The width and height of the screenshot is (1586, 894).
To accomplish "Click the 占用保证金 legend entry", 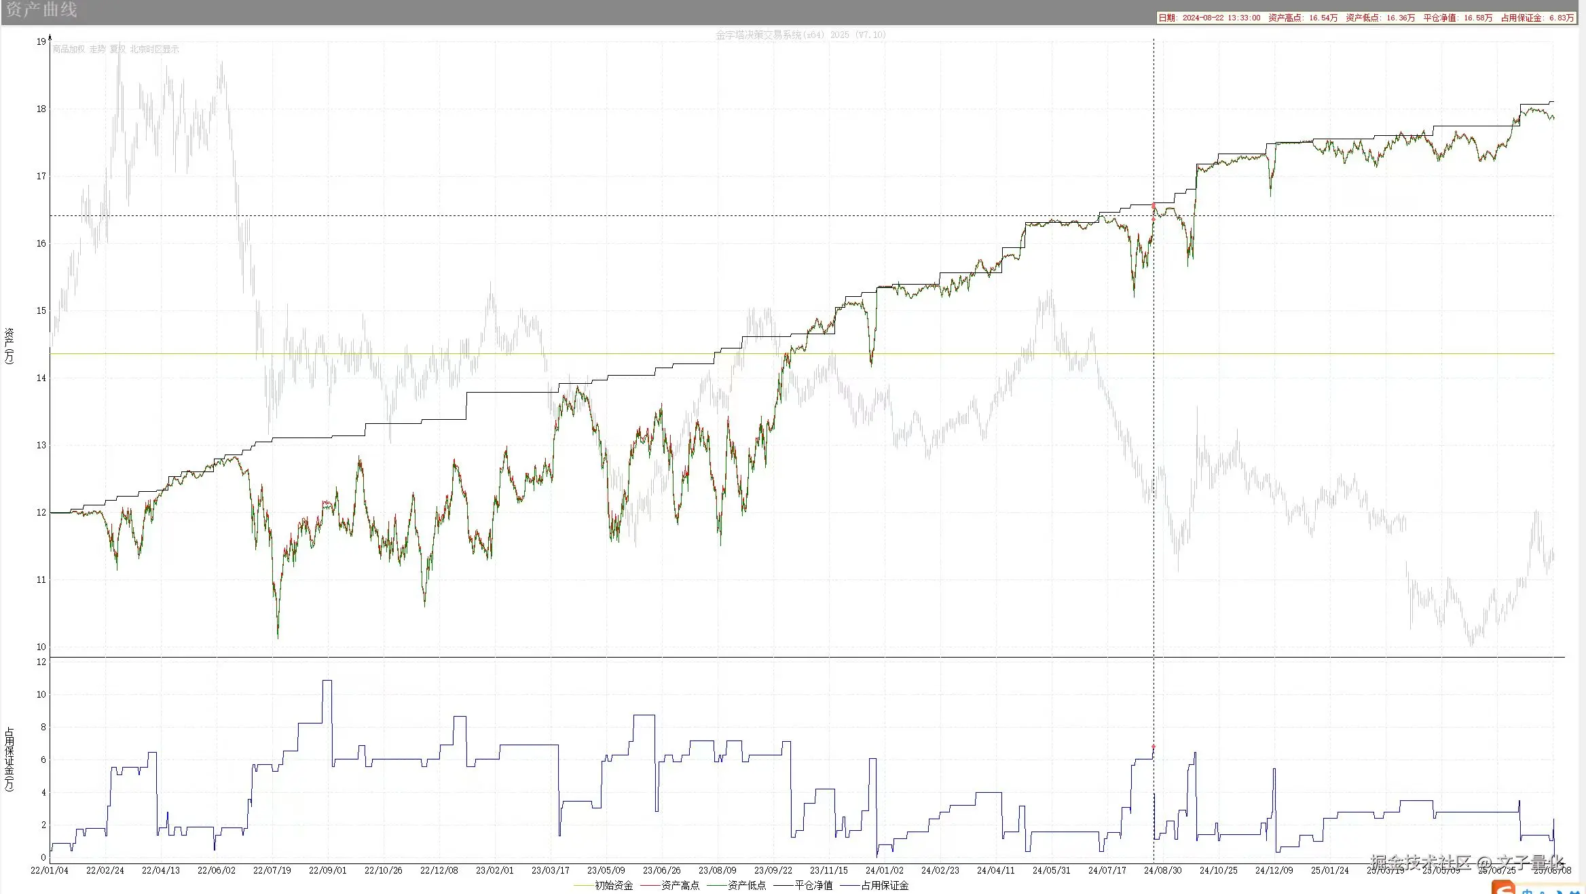I will 884,885.
